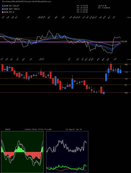Click the 802 price level label
The width and height of the screenshot is (131, 173).
coord(126,65)
